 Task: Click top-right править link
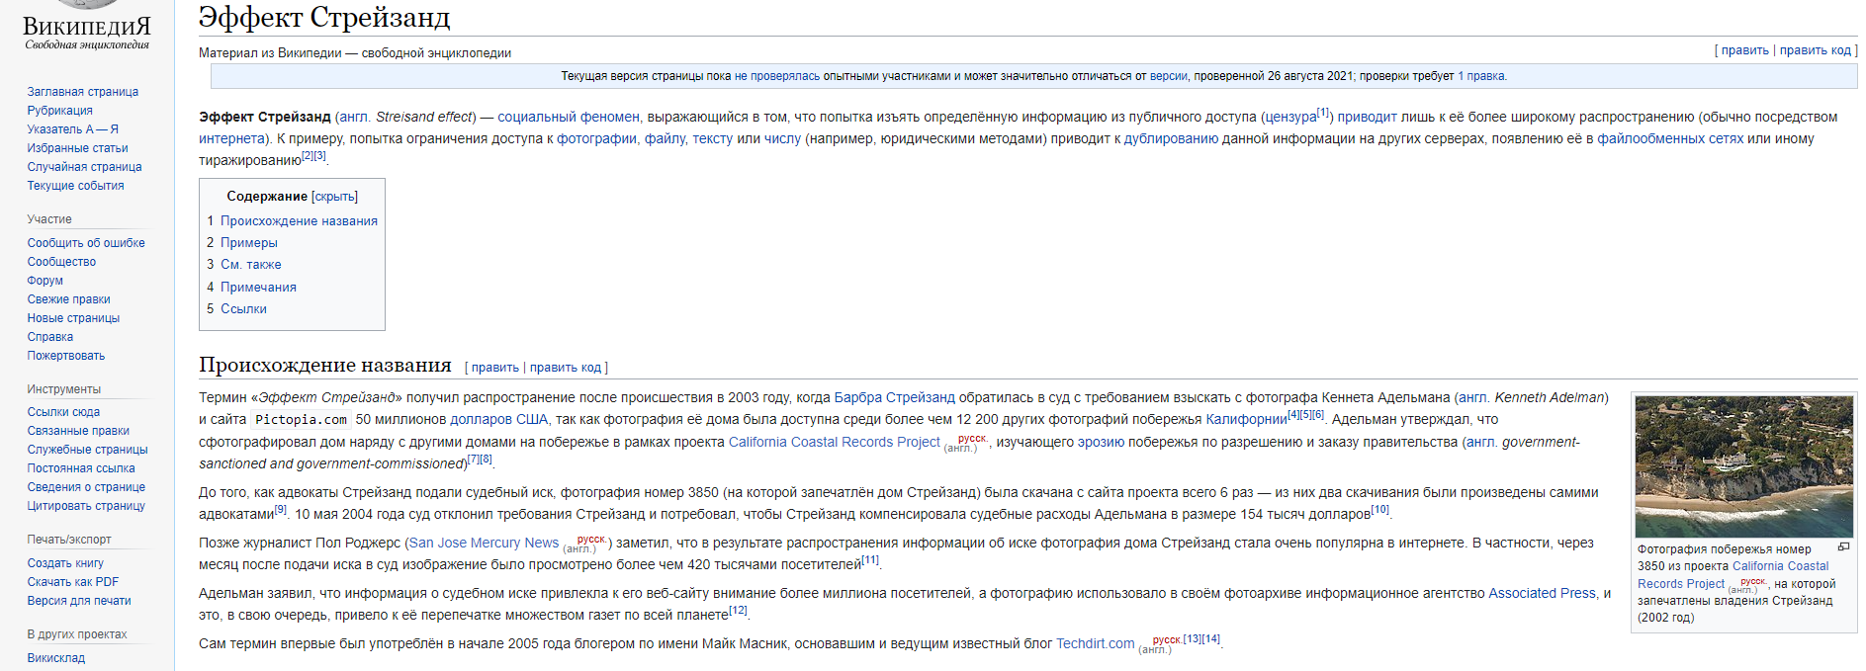[x=1744, y=50]
